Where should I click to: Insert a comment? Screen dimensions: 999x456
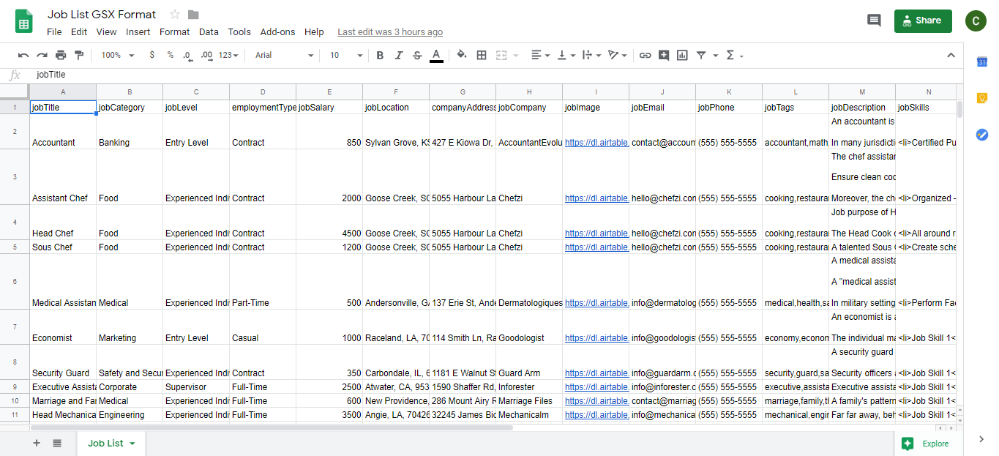click(x=664, y=55)
